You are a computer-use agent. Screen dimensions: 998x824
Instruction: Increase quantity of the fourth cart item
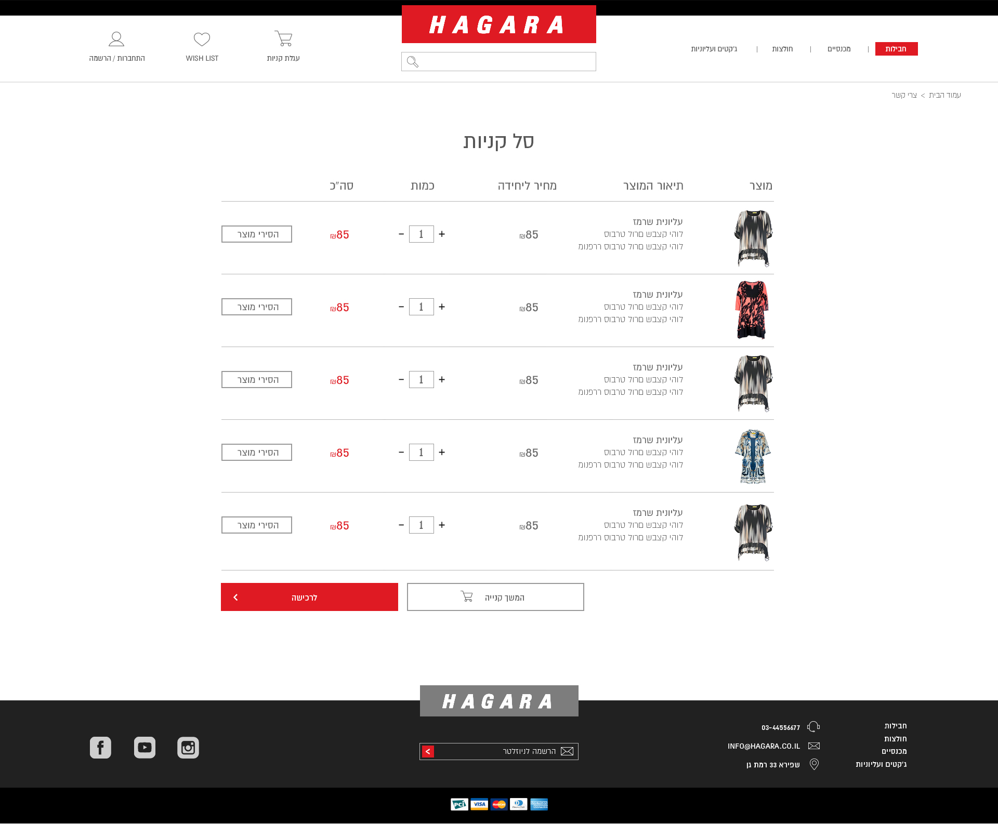[x=442, y=453]
